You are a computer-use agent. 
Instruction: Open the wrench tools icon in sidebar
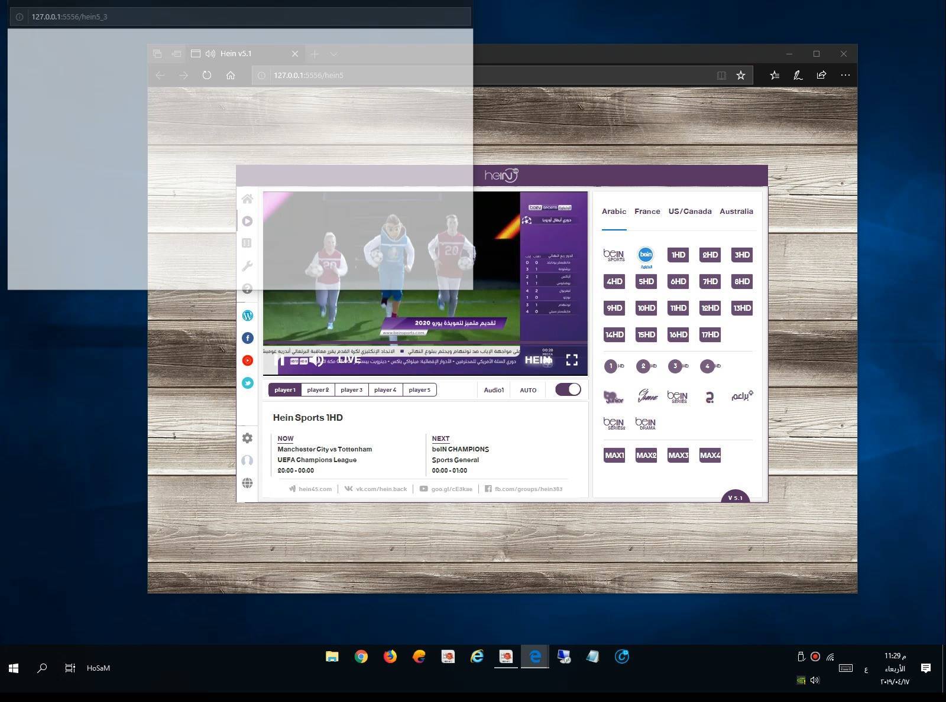(247, 266)
